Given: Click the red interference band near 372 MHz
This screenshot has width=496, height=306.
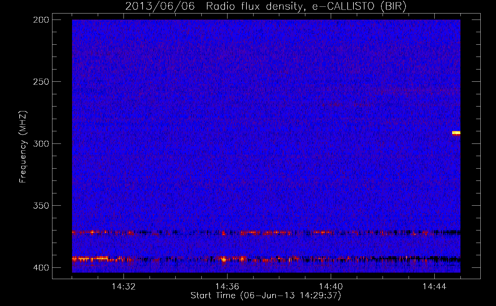Looking at the screenshot, I should point(266,233).
